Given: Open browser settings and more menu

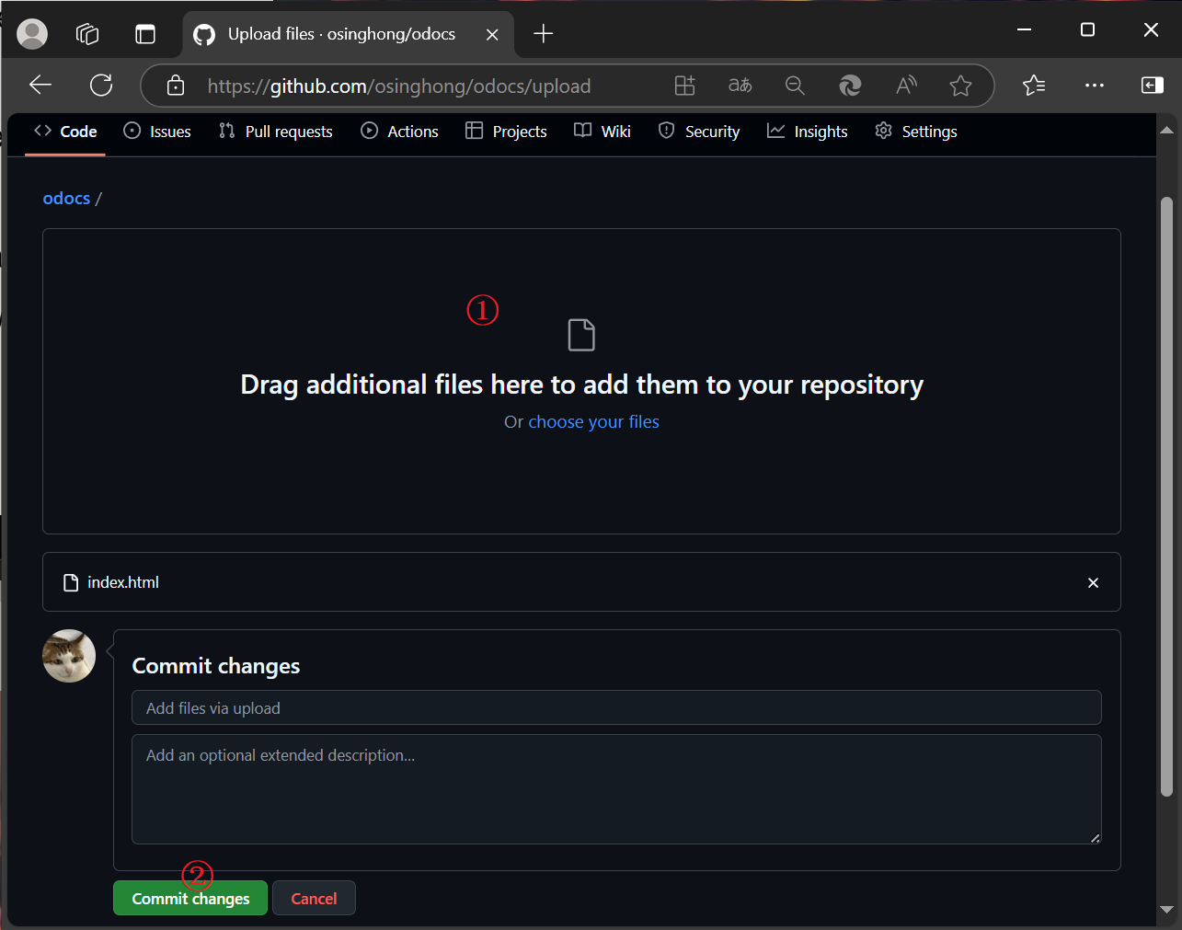Looking at the screenshot, I should pyautogui.click(x=1094, y=86).
